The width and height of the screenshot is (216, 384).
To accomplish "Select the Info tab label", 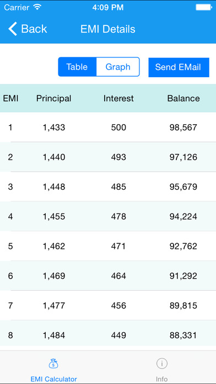I will coord(161,379).
